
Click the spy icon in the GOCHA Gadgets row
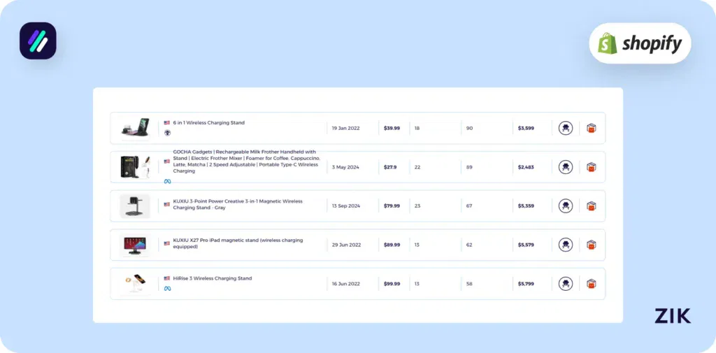pos(566,167)
